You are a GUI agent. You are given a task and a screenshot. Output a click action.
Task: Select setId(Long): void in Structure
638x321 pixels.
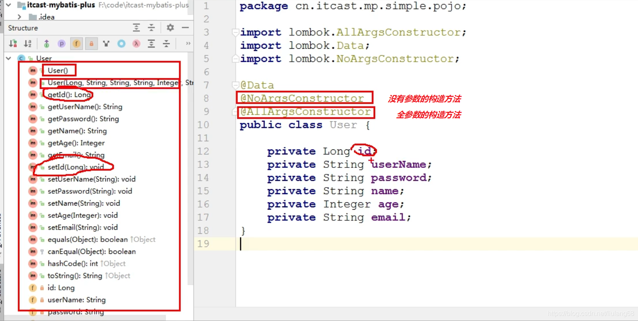point(76,167)
